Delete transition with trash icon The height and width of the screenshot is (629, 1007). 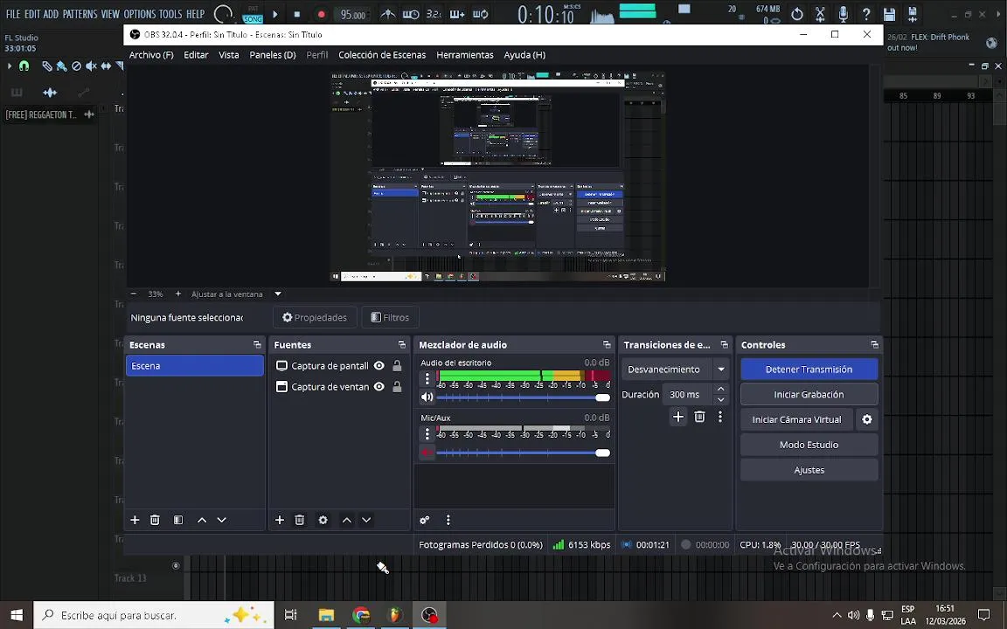[x=699, y=417]
